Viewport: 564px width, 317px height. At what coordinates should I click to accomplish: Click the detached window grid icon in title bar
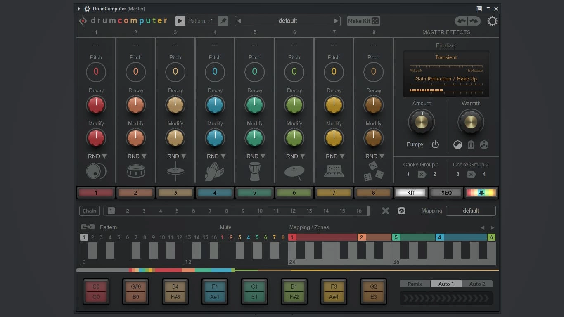pyautogui.click(x=479, y=9)
